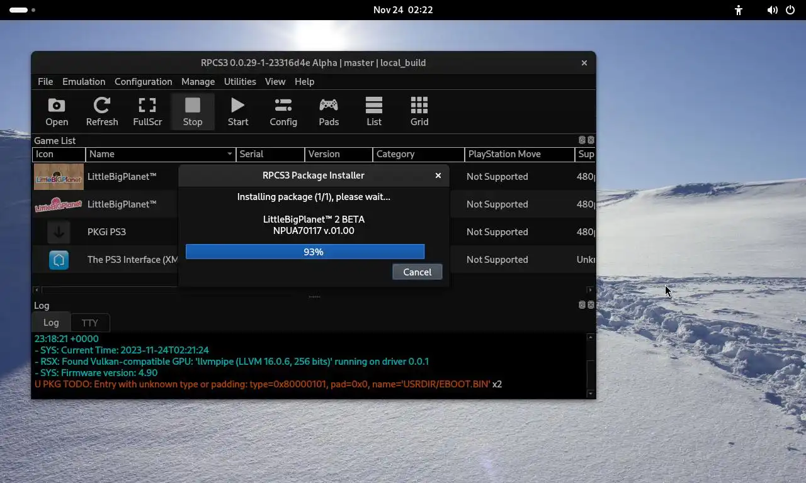Click log scrollbar down arrow

click(591, 394)
